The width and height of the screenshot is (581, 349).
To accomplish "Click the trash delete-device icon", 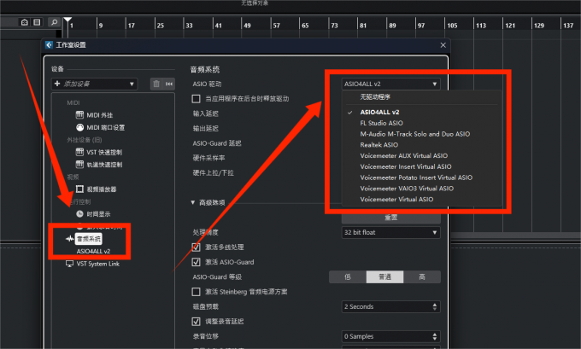I will (156, 84).
